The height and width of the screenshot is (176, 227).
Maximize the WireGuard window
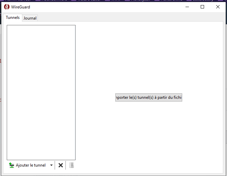(202, 7)
